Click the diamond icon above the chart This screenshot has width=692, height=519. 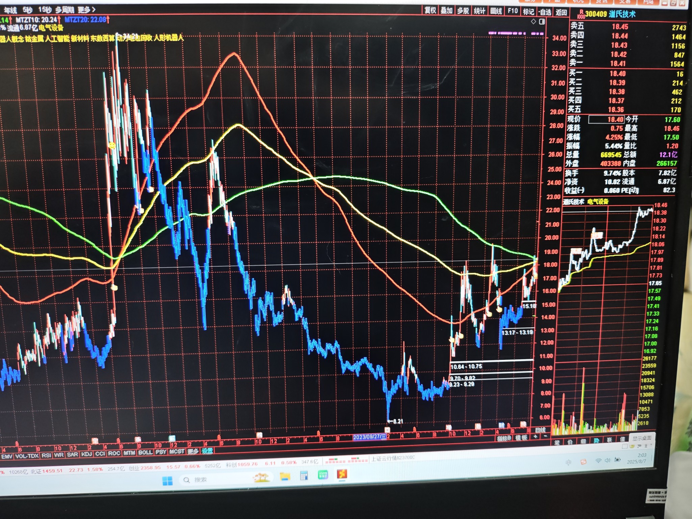[534, 22]
